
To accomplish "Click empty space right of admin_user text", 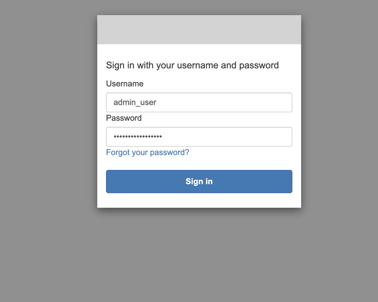I will pyautogui.click(x=224, y=102).
